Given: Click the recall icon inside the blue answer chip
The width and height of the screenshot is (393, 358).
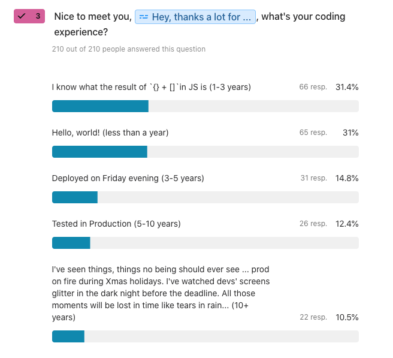Looking at the screenshot, I should 143,17.
